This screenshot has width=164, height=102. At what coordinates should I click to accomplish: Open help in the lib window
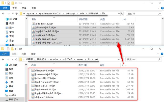162,8
